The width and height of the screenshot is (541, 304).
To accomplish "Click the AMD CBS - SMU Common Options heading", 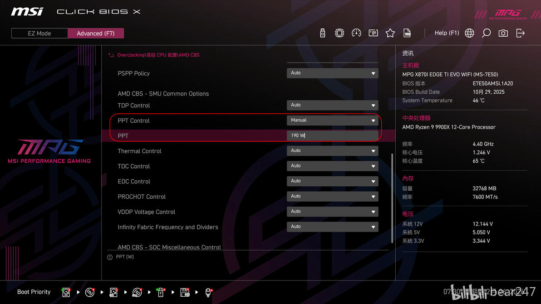I will point(163,94).
